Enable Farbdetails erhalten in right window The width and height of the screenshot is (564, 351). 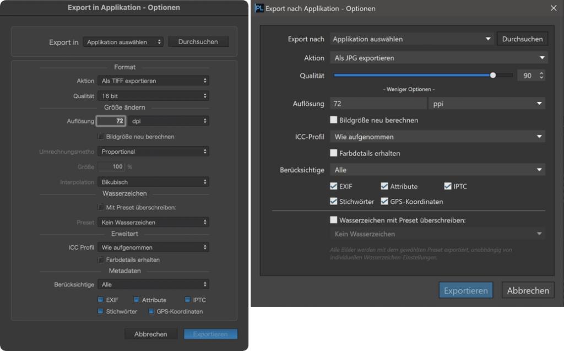(x=334, y=153)
